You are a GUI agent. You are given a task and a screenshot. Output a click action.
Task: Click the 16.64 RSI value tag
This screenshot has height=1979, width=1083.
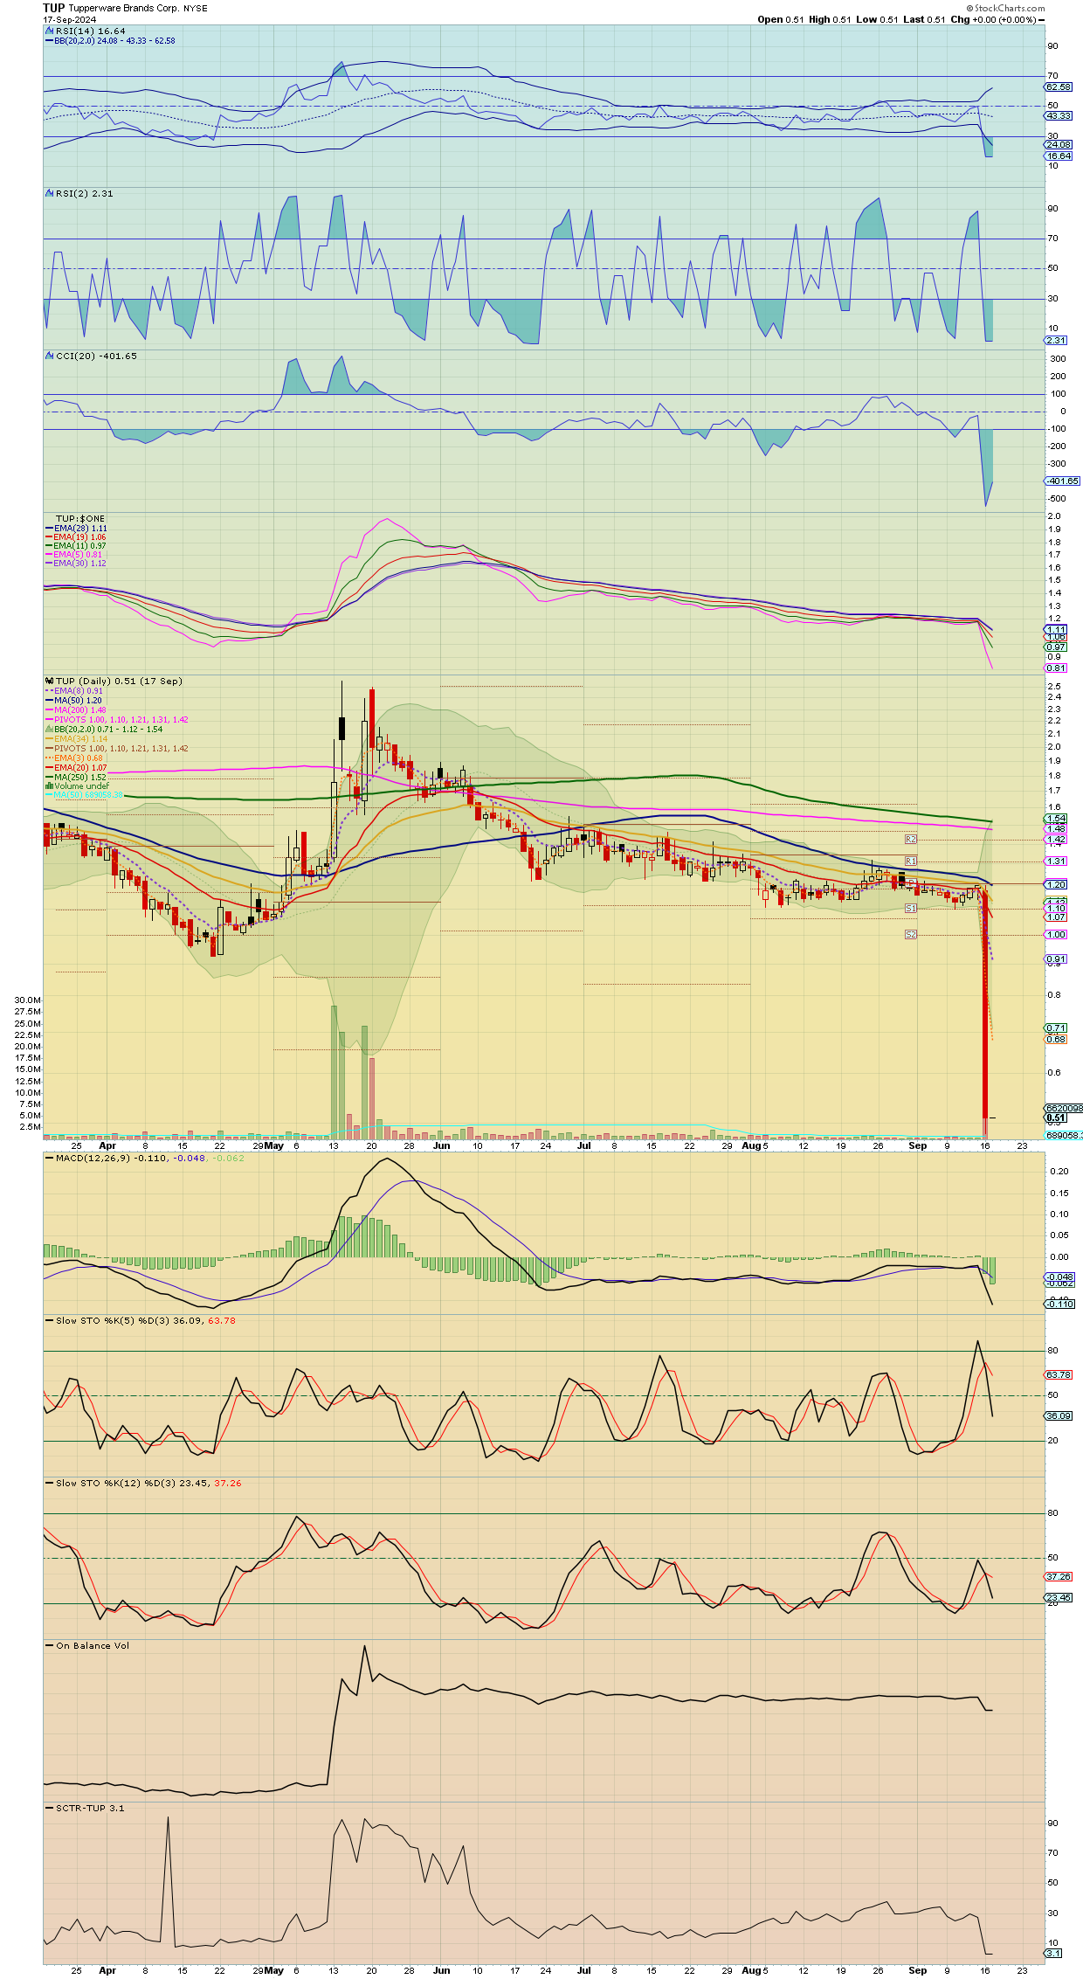pos(1059,156)
